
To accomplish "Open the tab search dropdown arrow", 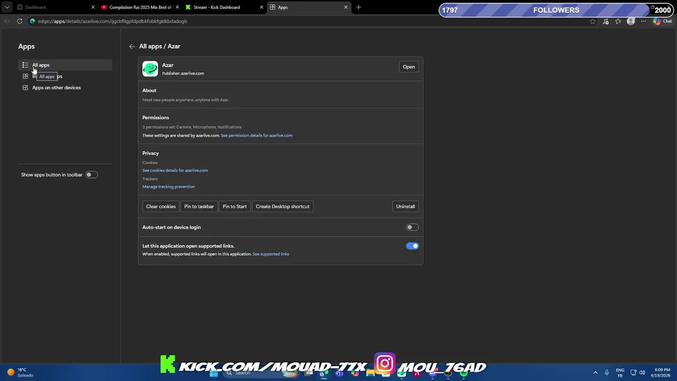I will click(7, 7).
